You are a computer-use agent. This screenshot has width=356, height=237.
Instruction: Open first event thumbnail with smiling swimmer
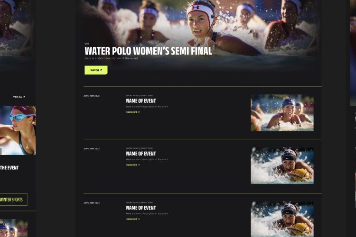click(x=282, y=113)
